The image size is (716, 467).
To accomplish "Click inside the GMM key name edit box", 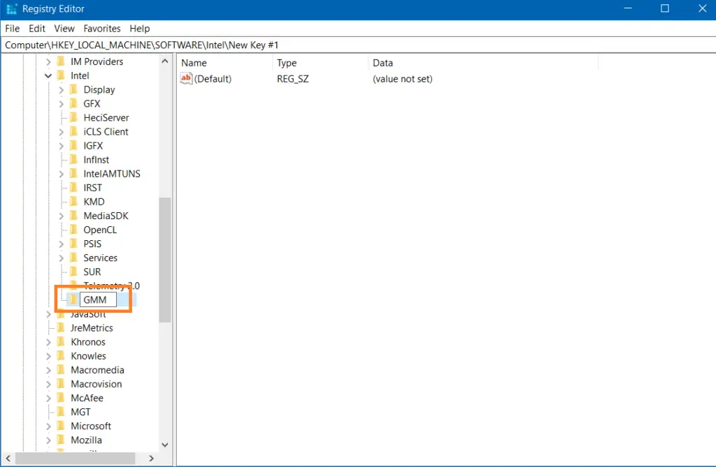I will point(97,299).
